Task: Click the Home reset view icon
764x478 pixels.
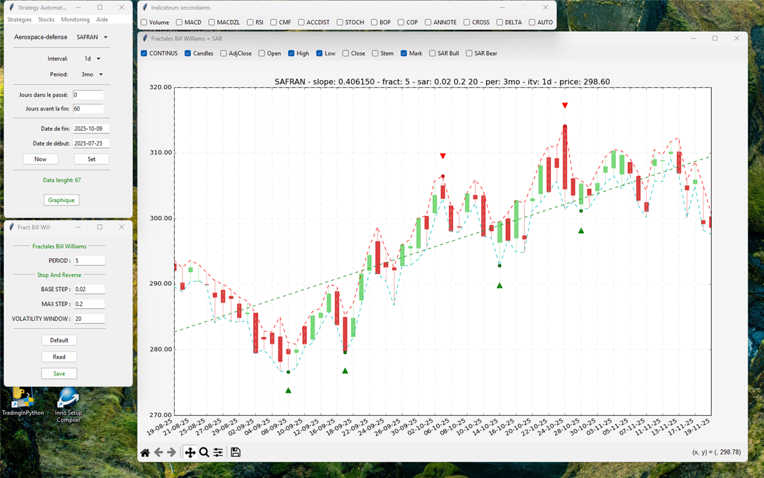Action: pyautogui.click(x=145, y=453)
